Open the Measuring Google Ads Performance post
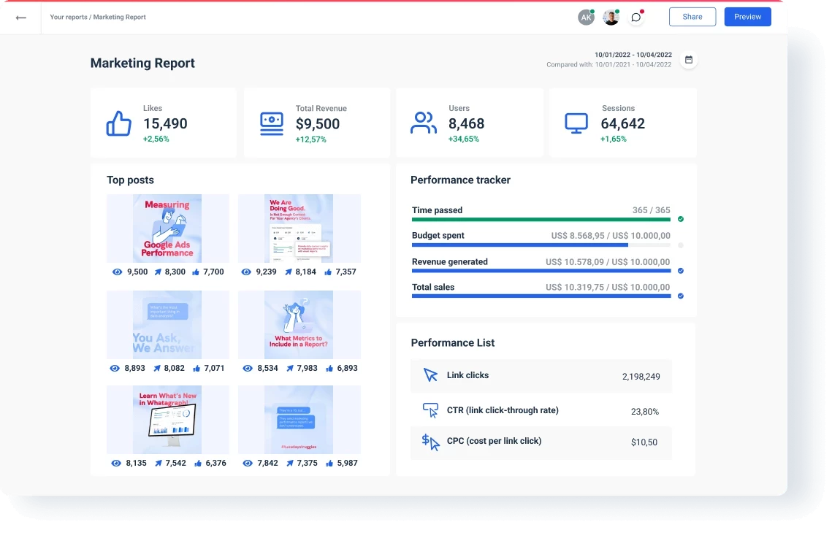Screen dimensions: 832x538 point(168,228)
